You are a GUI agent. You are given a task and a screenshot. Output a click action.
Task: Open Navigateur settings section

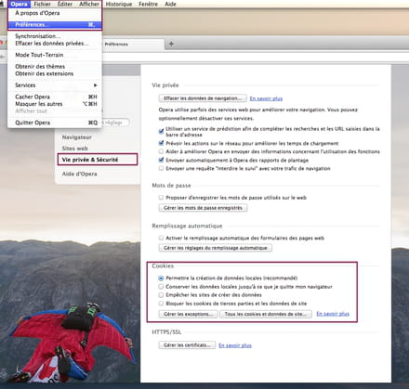coord(77,137)
